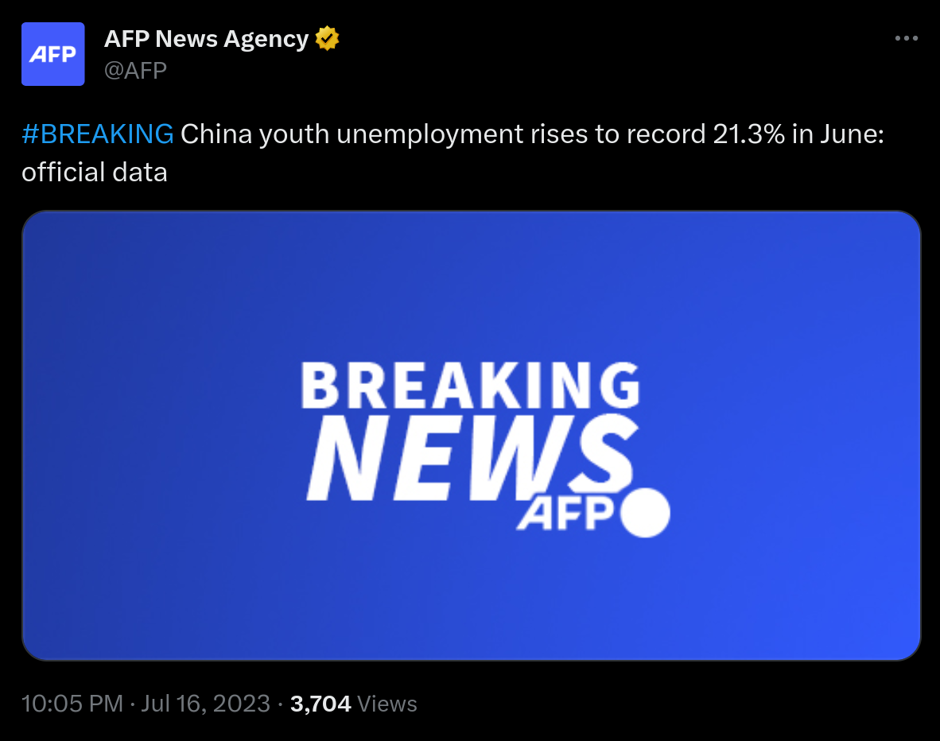Viewport: 940px width, 741px height.
Task: Open the AFP profile avatar
Action: (x=52, y=54)
